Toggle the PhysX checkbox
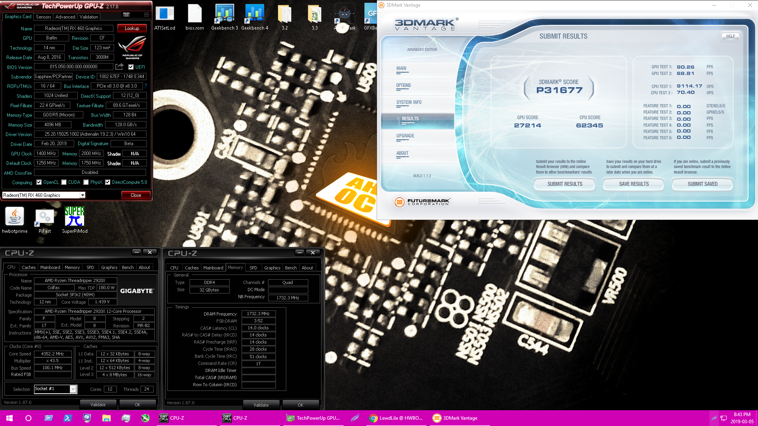The height and width of the screenshot is (426, 758). [x=86, y=182]
